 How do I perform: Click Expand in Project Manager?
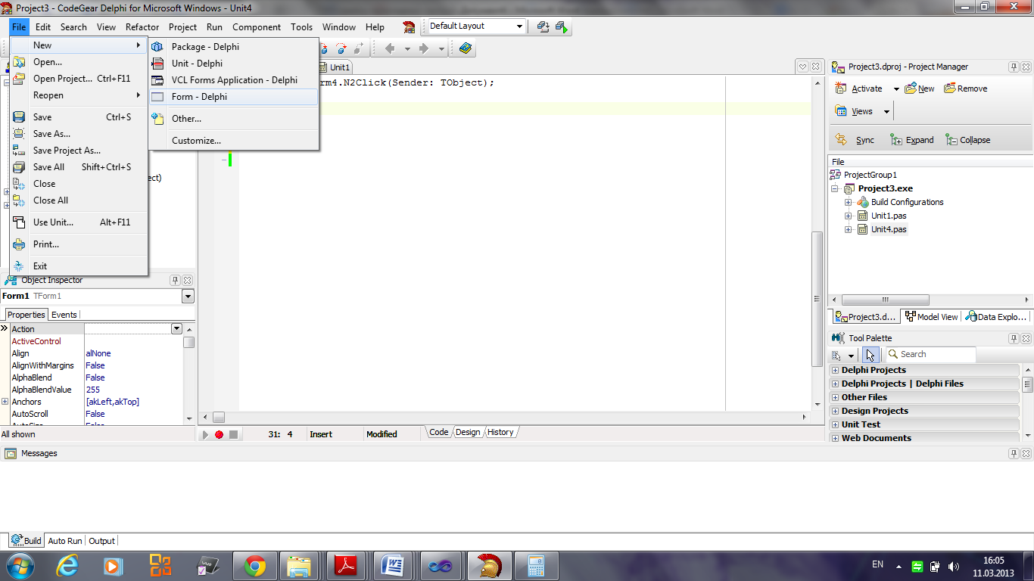pos(912,140)
